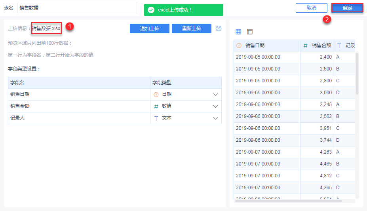Expand the 销售日期 field type dropdown
367x211 pixels.
pyautogui.click(x=216, y=95)
